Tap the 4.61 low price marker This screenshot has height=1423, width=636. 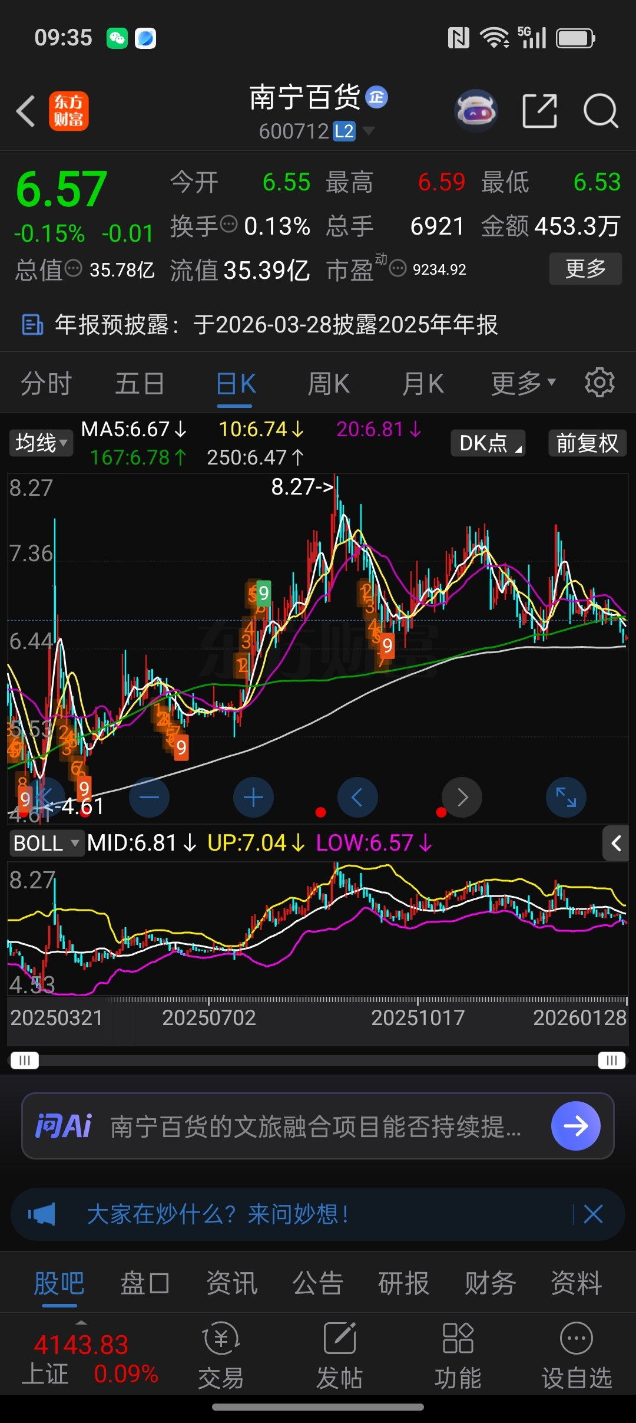pos(74,806)
